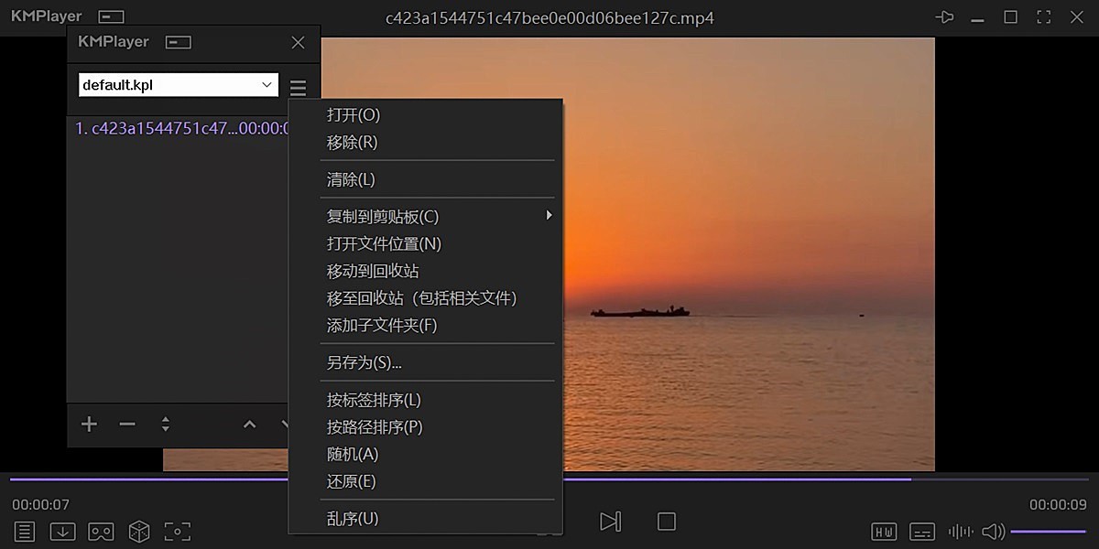The height and width of the screenshot is (549, 1099).
Task: Open the playlist panel icon
Action: click(23, 531)
